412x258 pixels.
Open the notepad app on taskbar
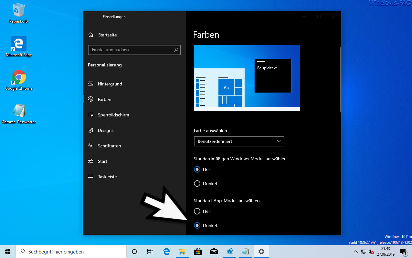[246, 252]
